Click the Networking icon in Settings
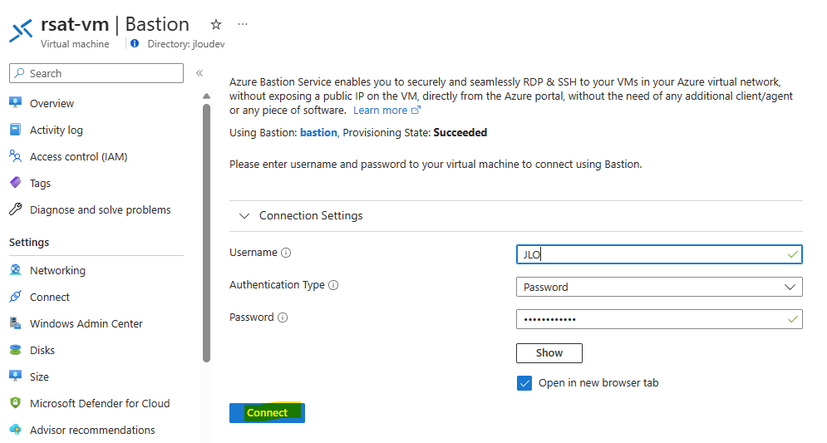 click(x=16, y=270)
